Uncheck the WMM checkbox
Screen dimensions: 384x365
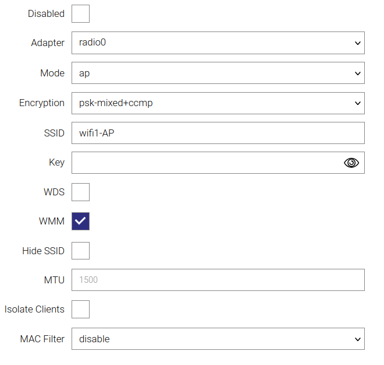point(80,222)
